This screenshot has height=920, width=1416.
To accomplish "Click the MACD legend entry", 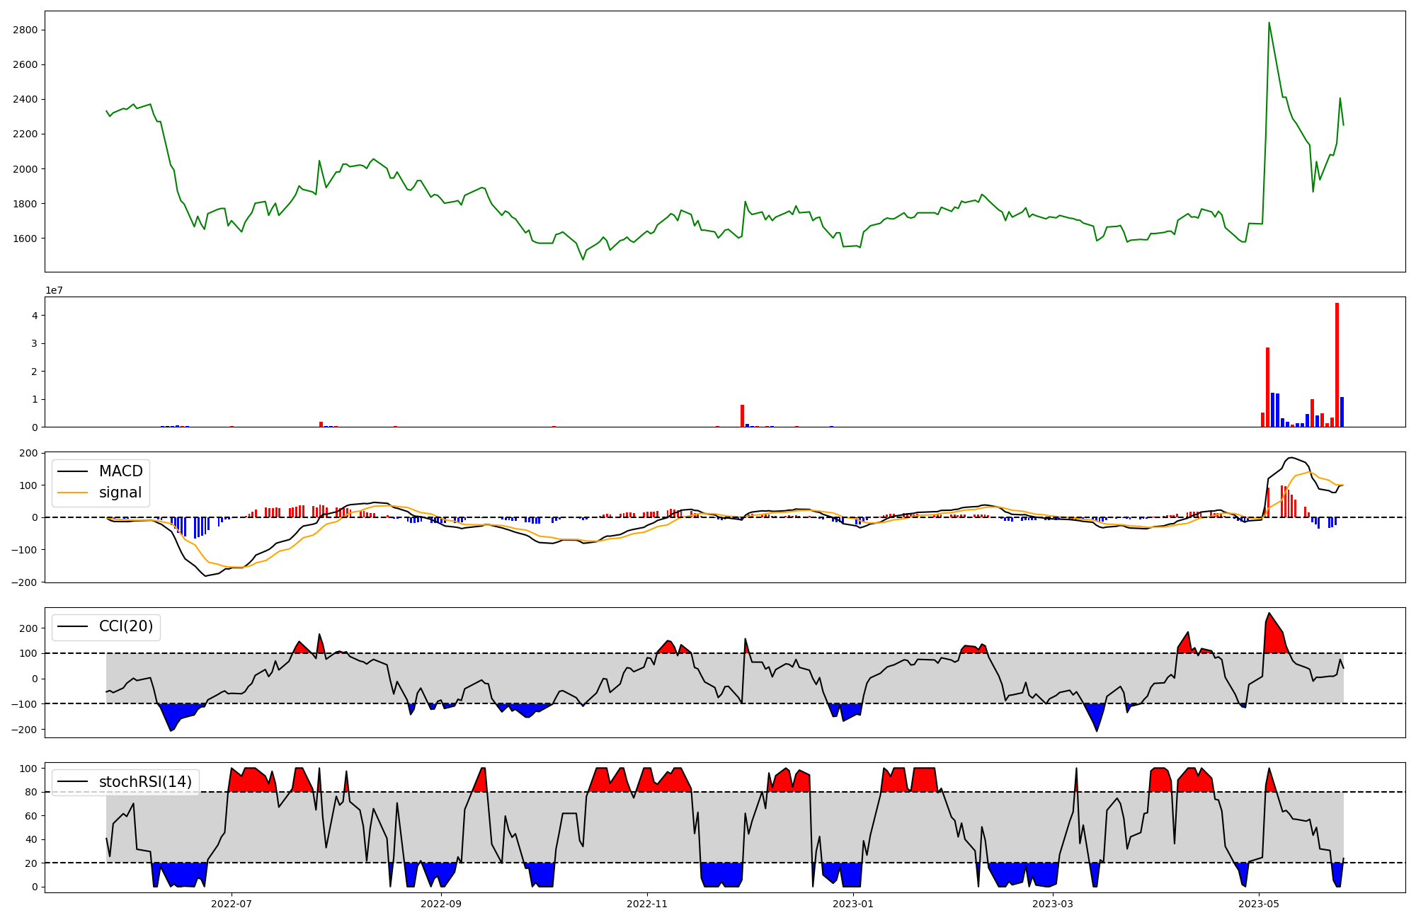I will [120, 471].
